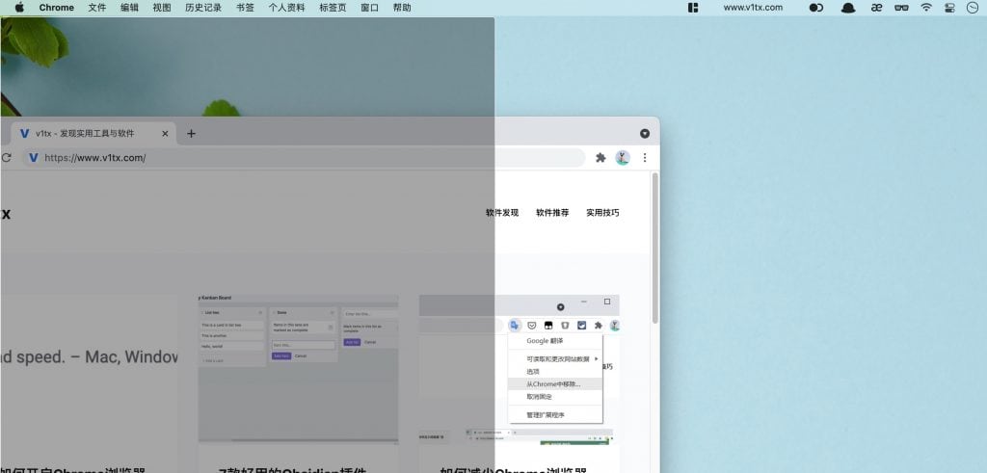Open the Chrome application menu
Image resolution: width=987 pixels, height=473 pixels.
click(x=57, y=8)
